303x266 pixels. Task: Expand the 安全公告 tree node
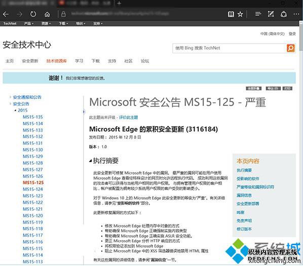pos(10,104)
